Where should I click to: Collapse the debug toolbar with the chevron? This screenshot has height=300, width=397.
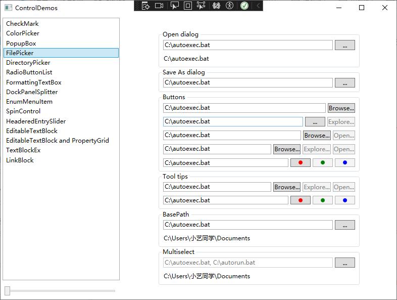[x=258, y=6]
